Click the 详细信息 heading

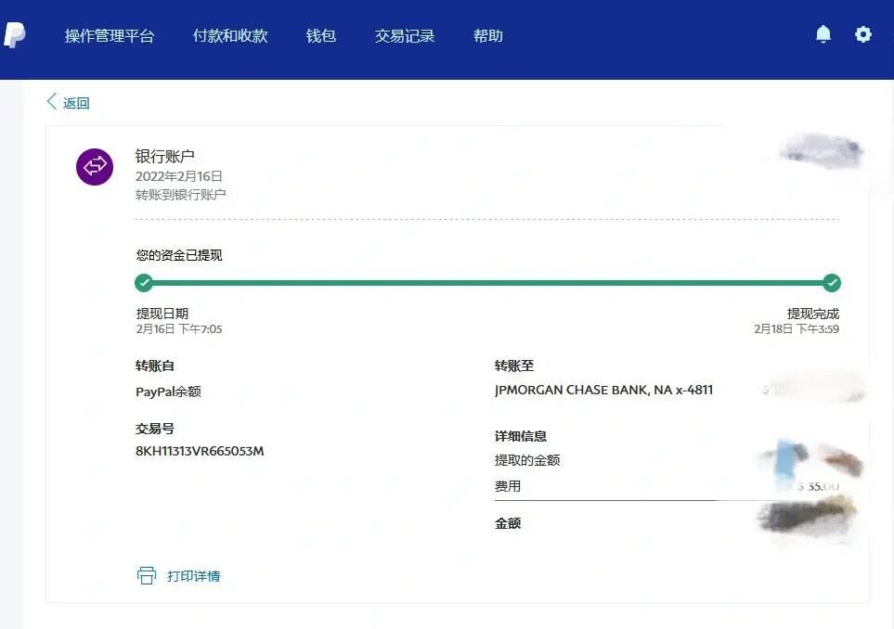[x=521, y=436]
